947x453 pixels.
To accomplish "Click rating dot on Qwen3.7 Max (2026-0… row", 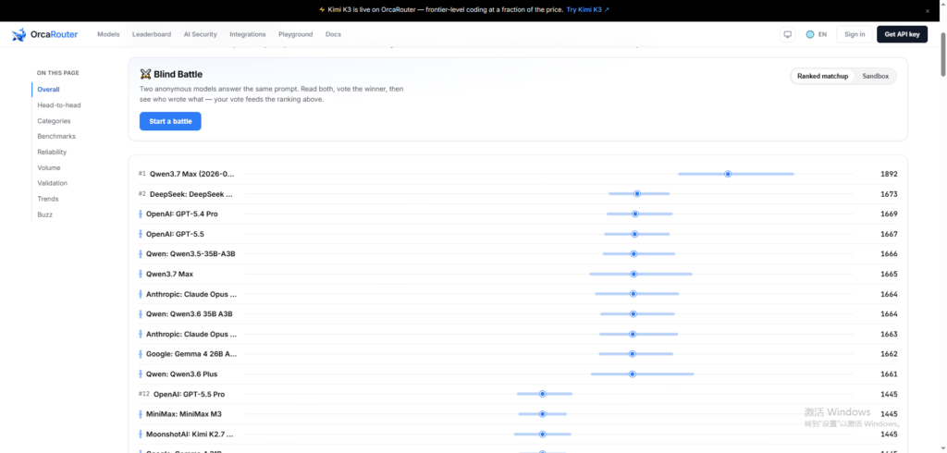I will pos(729,174).
